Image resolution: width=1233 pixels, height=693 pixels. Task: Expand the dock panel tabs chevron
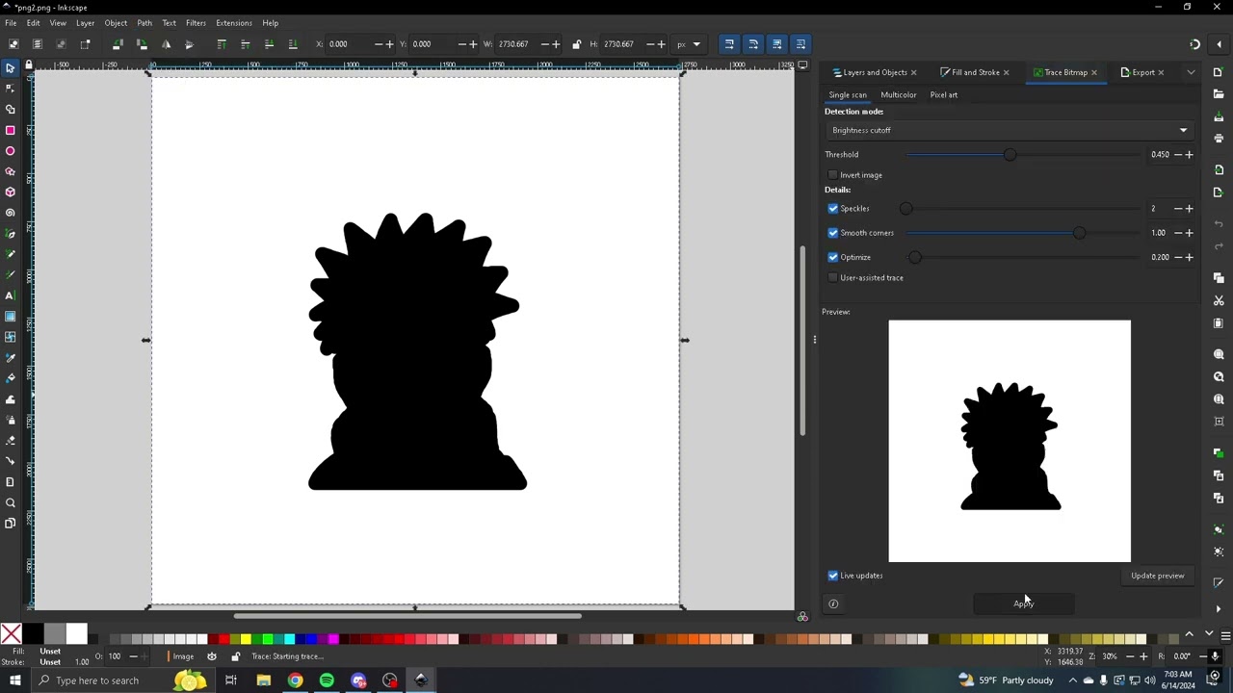pyautogui.click(x=1191, y=72)
